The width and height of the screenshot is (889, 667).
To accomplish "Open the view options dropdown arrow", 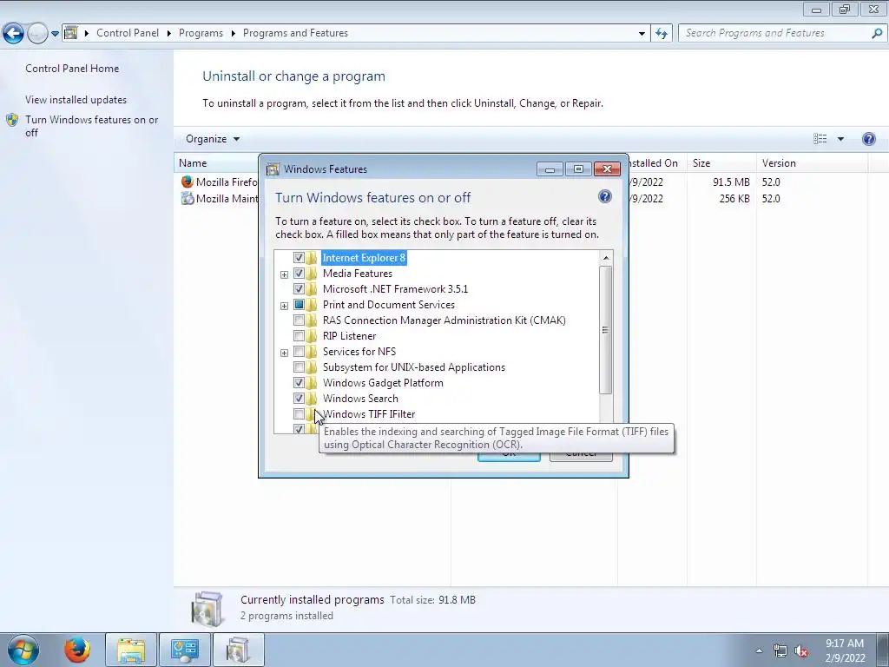I will pos(840,139).
